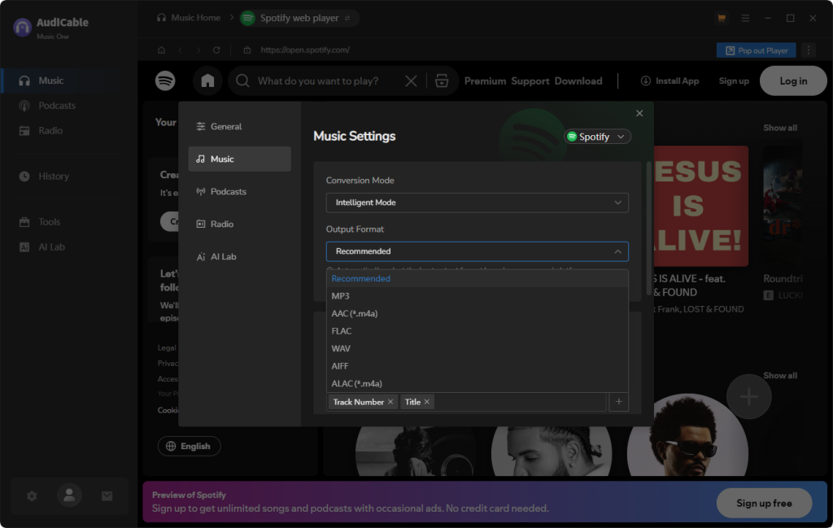Open the hamburger menu in title bar
This screenshot has width=833, height=528.
[x=745, y=18]
